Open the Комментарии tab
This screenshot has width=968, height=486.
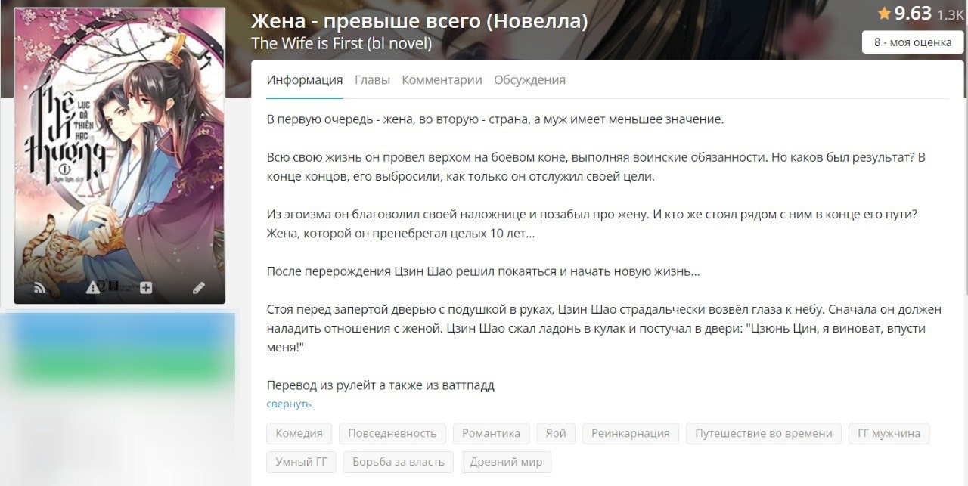click(x=442, y=80)
